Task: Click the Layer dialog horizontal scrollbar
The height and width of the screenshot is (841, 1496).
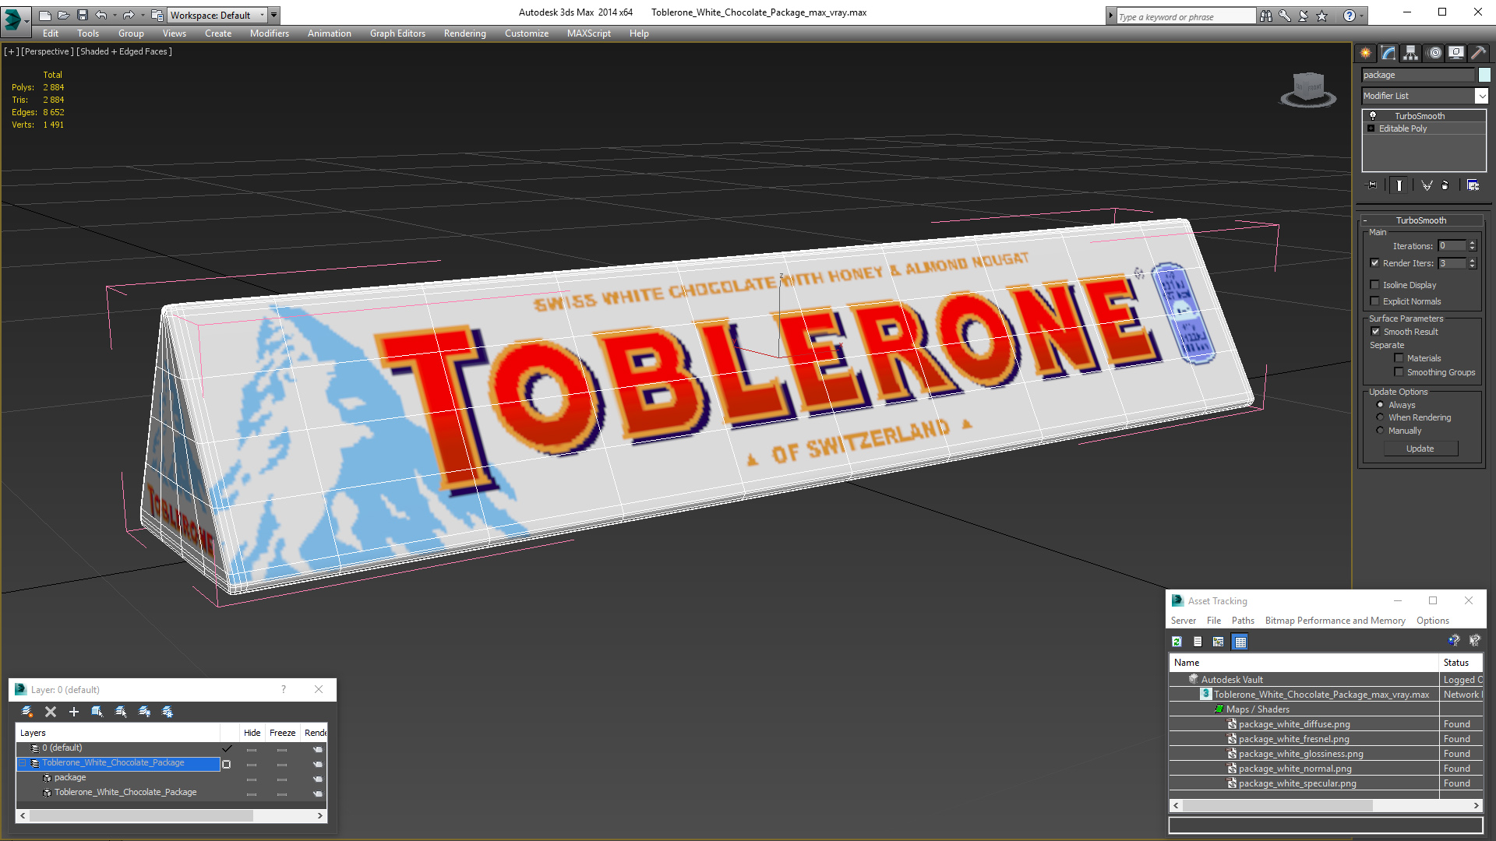Action: [x=140, y=815]
